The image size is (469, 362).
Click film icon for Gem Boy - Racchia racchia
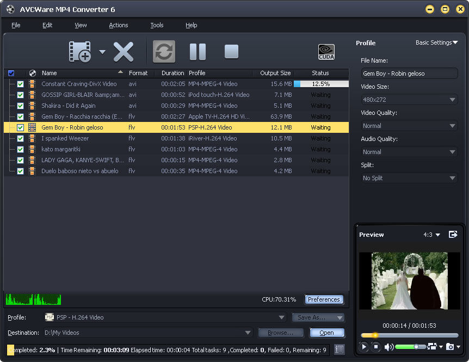[x=32, y=116]
